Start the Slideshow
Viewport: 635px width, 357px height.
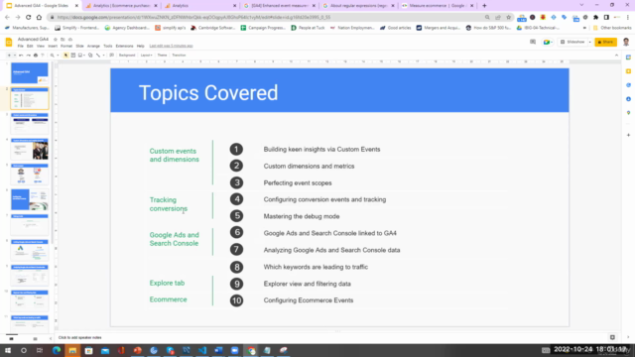573,42
